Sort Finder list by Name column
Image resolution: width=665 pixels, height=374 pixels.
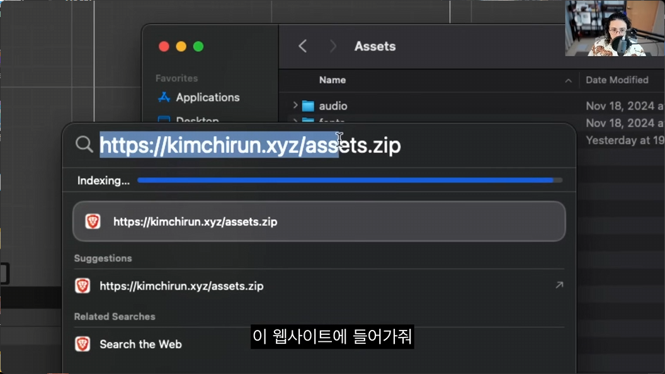point(332,80)
